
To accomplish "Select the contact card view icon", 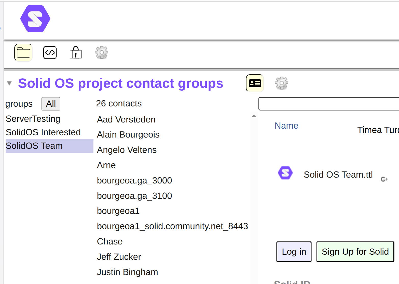I will pos(255,83).
